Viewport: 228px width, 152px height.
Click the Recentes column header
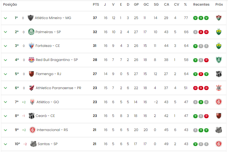201,4
